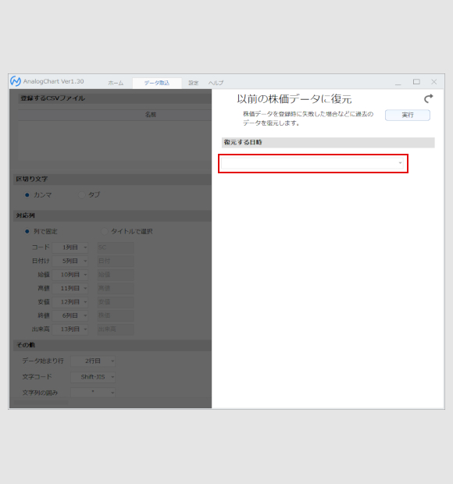Switch to the ホーム tab
The image size is (453, 484).
point(116,83)
